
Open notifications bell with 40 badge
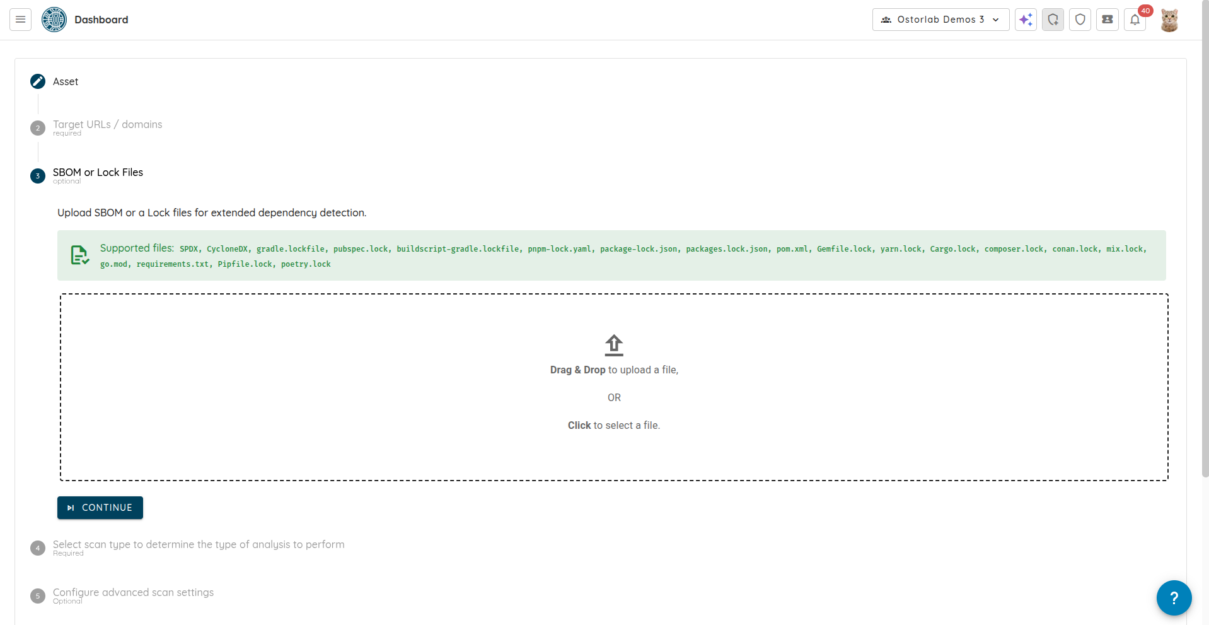click(x=1135, y=20)
